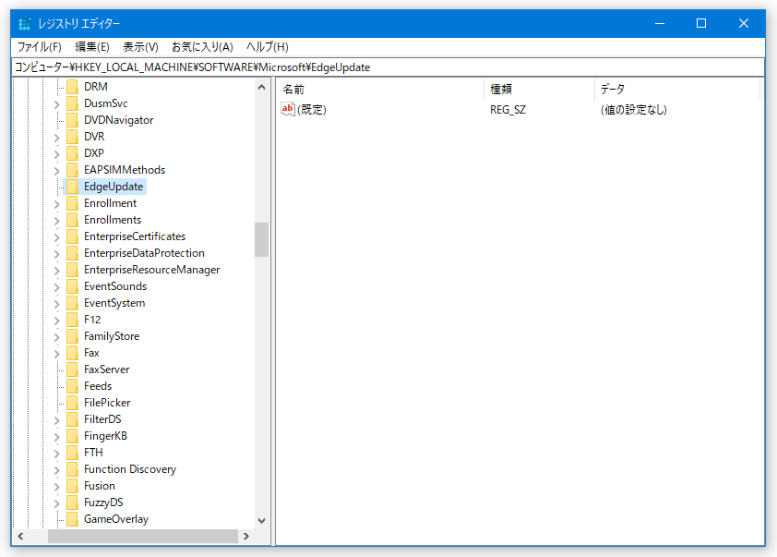Click the tree horizontal scrollbar thumb
Viewport: 777px width, 557px height.
point(143,536)
